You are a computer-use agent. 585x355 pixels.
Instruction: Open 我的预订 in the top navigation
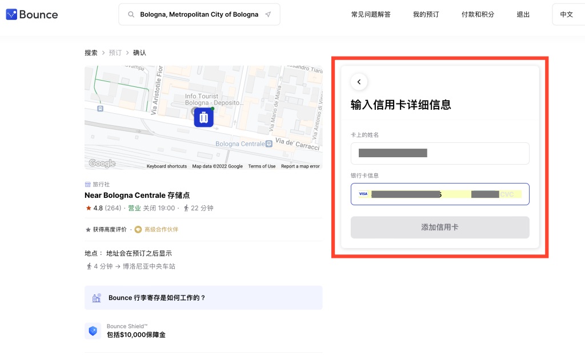[x=426, y=14]
